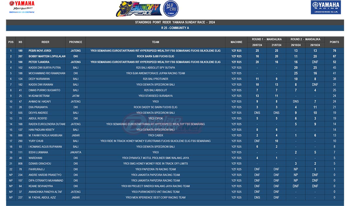This screenshot has height=206, width=352.
Task: Click the Yamaha Revs Your Heart logo
Action: pos(22,7)
